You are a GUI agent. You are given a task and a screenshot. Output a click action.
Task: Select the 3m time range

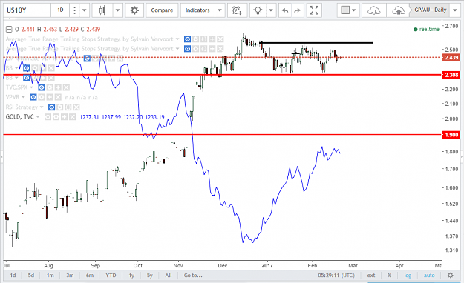[x=70, y=276]
